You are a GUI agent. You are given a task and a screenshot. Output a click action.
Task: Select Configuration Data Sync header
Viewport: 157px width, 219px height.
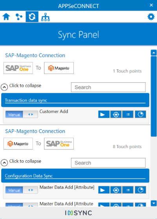[x=75, y=176]
